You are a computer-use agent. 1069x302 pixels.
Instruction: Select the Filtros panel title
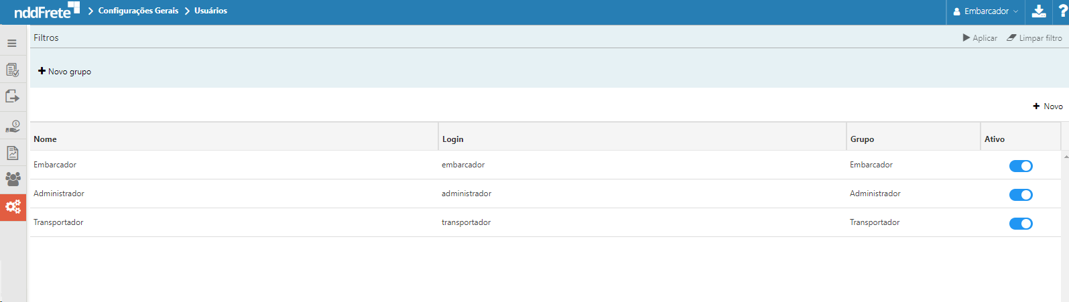coord(46,37)
